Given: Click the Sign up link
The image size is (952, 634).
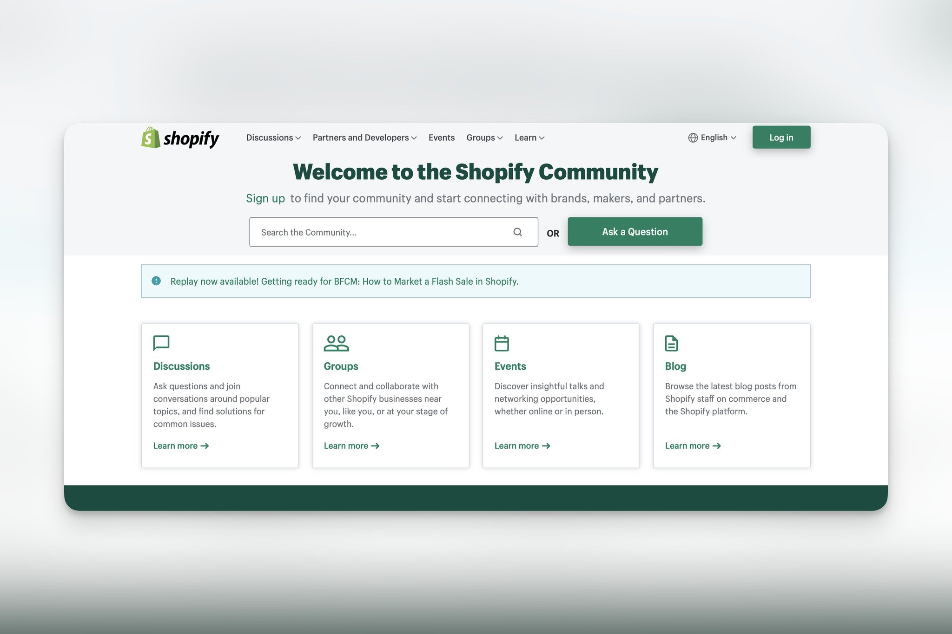Looking at the screenshot, I should 265,197.
